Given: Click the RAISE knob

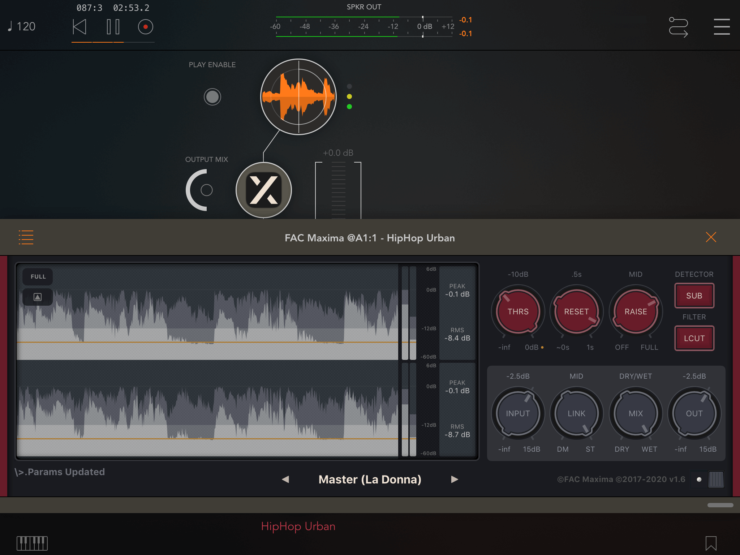Looking at the screenshot, I should click(x=636, y=311).
